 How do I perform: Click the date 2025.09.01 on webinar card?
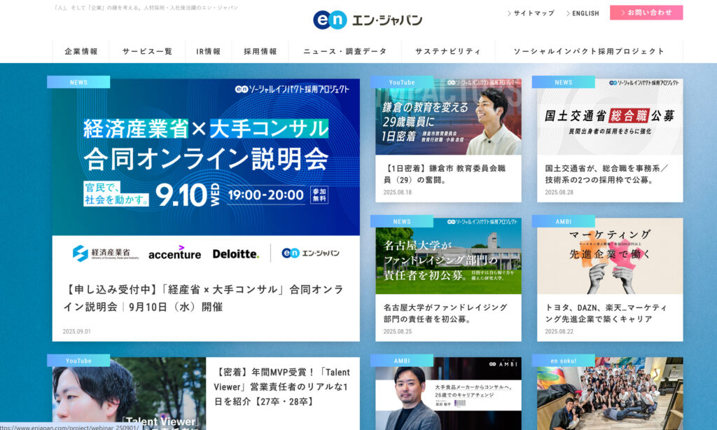click(77, 331)
